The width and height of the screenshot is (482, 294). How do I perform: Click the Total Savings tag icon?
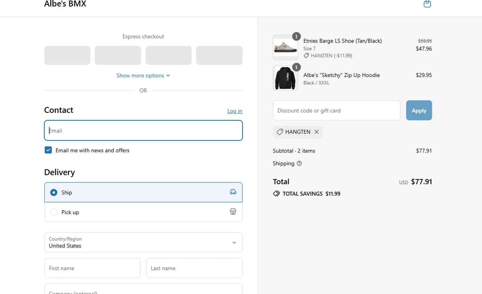pos(276,193)
